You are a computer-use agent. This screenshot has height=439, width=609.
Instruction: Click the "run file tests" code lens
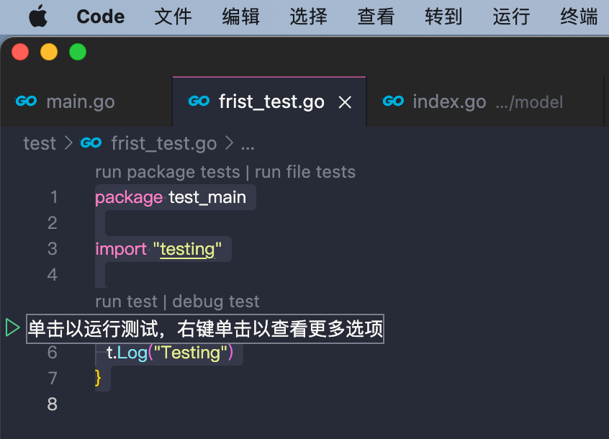pyautogui.click(x=305, y=172)
